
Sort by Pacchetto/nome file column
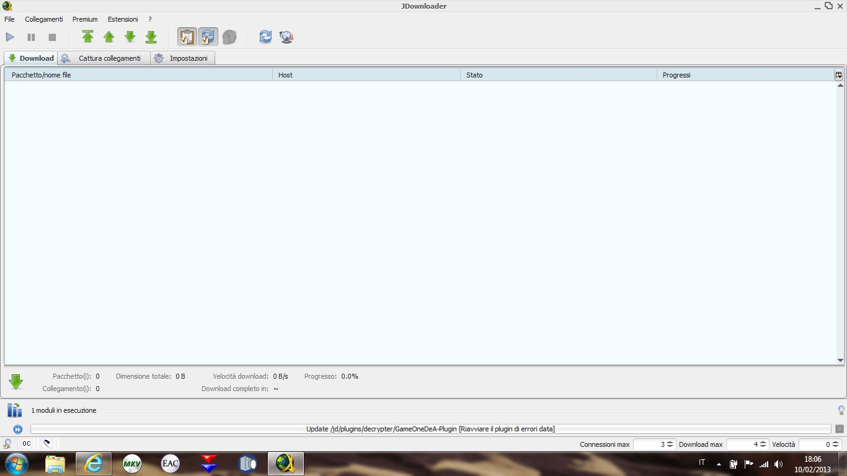coord(139,75)
